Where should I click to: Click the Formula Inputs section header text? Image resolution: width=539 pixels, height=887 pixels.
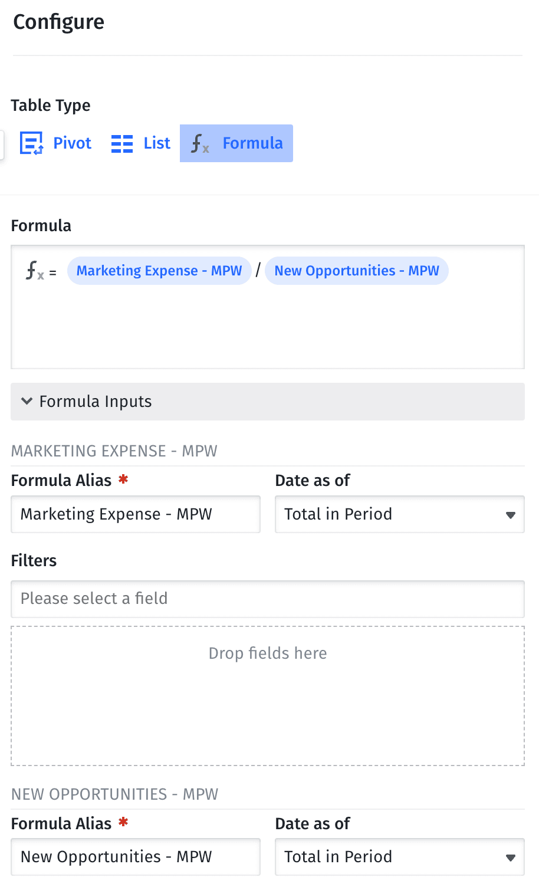[x=96, y=402]
